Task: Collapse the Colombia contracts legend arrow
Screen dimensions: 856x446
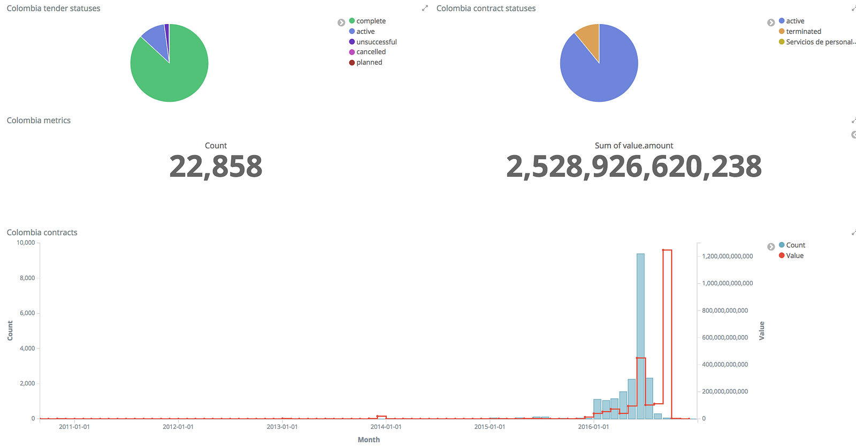Action: click(771, 247)
